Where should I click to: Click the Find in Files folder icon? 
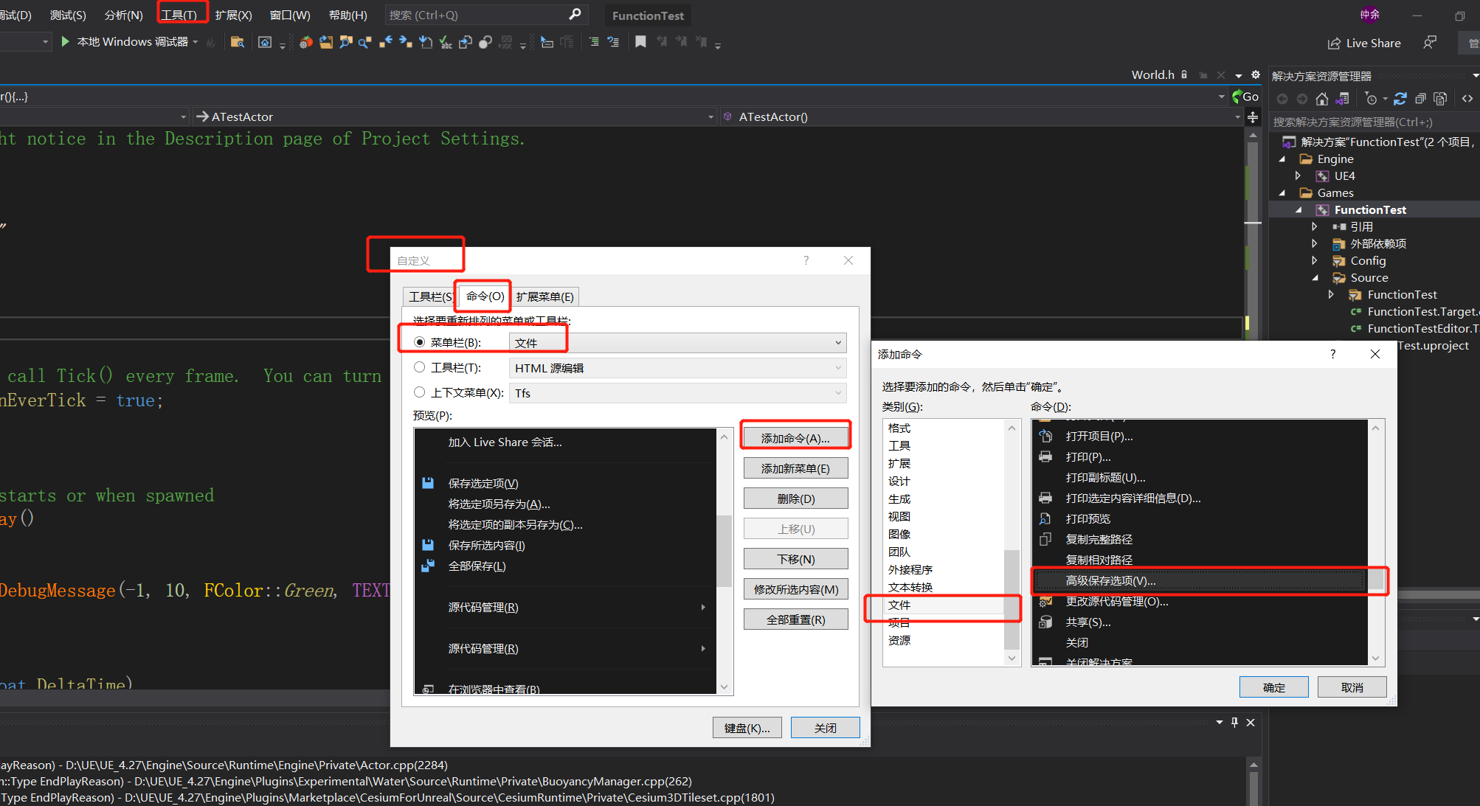coord(237,42)
